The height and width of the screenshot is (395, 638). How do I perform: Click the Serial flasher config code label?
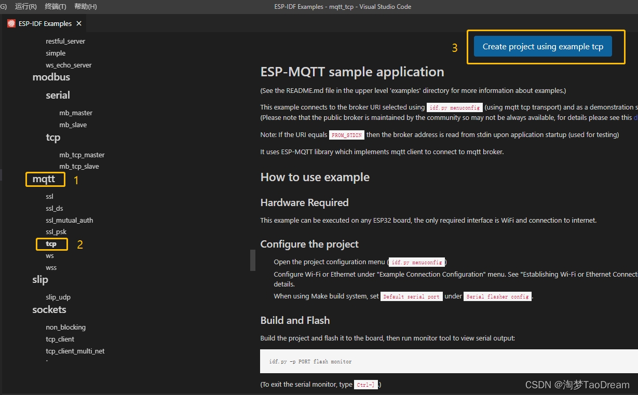[498, 296]
